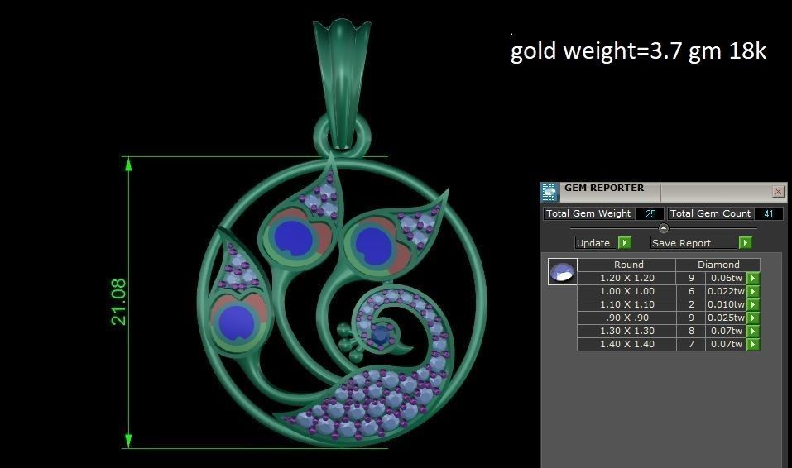Click the Total Gem Weight label

588,213
